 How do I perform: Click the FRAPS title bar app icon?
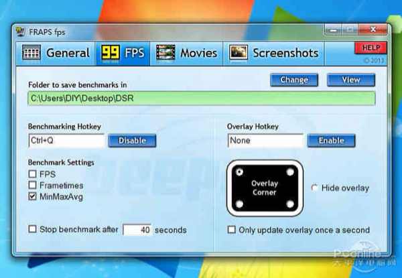click(x=21, y=31)
